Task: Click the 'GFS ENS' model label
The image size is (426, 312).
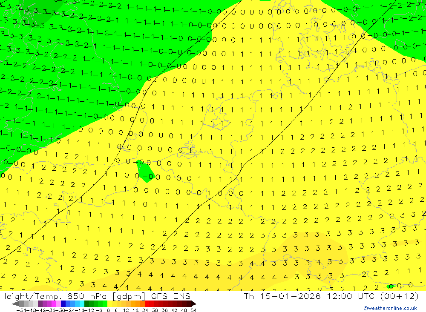Action: (171, 296)
